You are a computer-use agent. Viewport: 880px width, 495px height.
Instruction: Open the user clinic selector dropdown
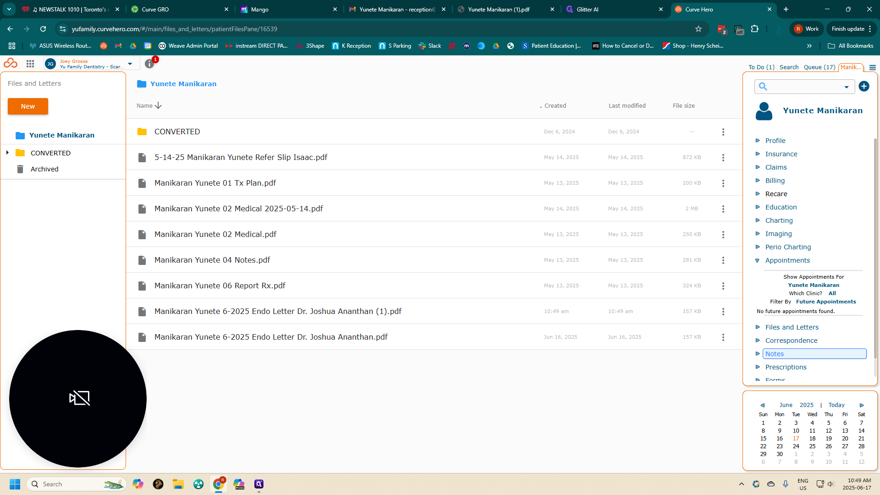[130, 64]
